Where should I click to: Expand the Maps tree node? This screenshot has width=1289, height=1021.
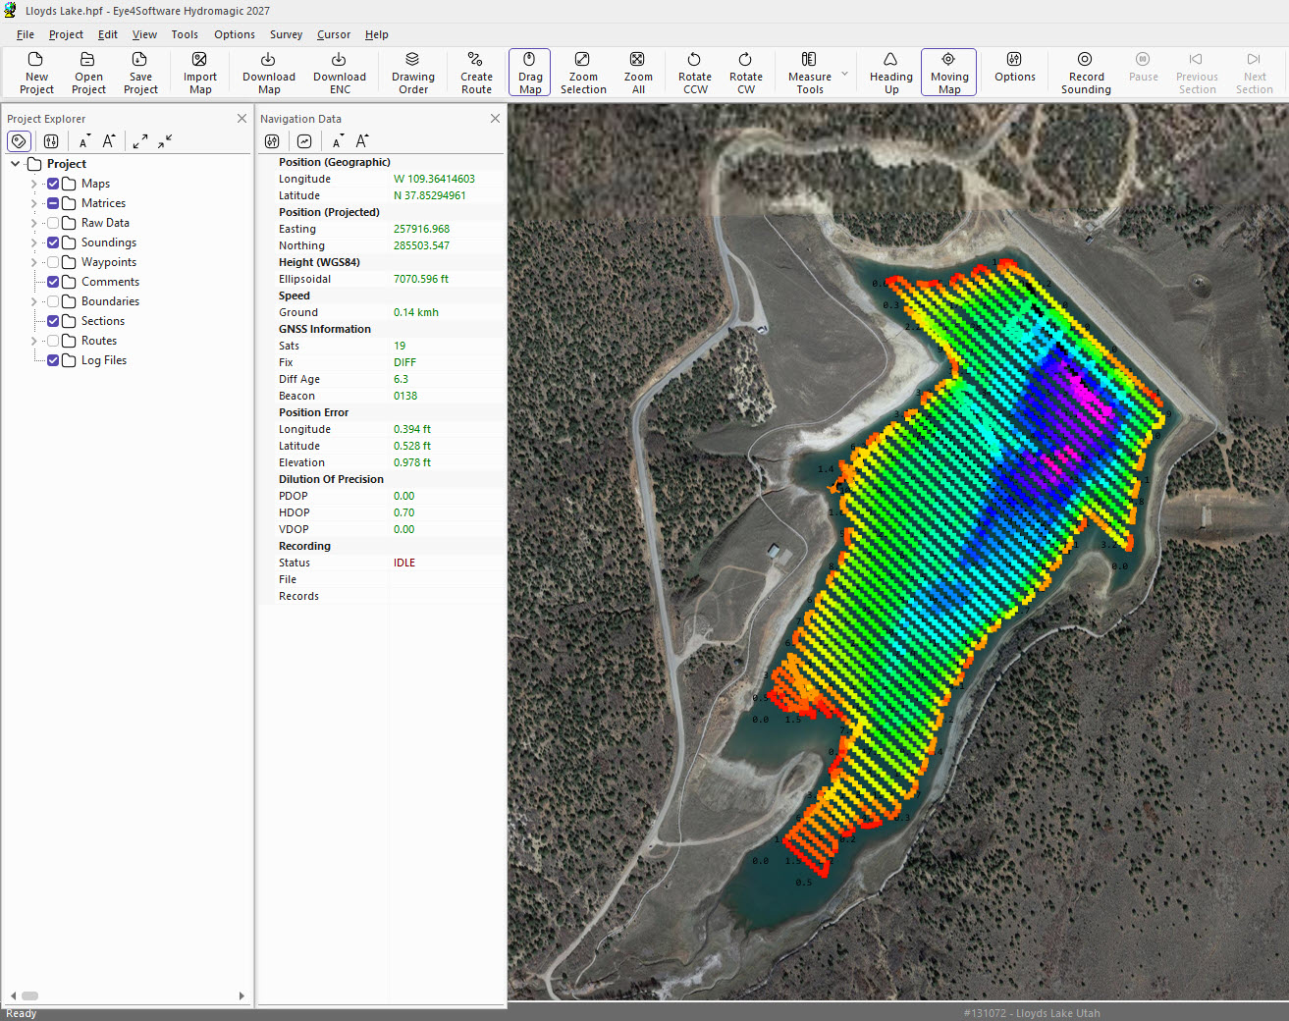coord(33,184)
